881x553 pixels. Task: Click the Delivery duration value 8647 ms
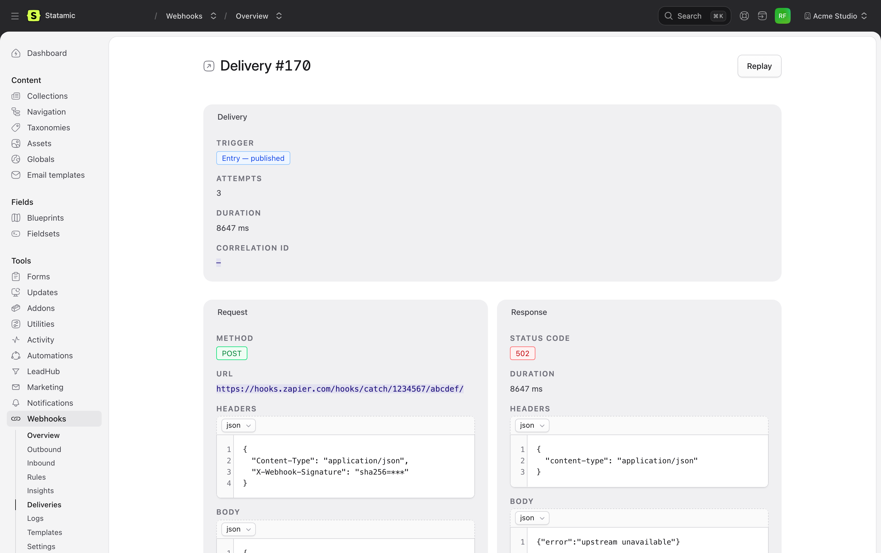232,228
